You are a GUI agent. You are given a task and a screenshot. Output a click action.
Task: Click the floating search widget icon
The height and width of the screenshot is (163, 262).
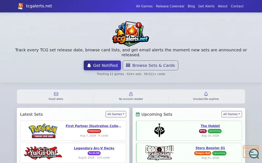point(251,152)
